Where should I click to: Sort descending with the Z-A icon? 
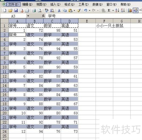(123, 11)
